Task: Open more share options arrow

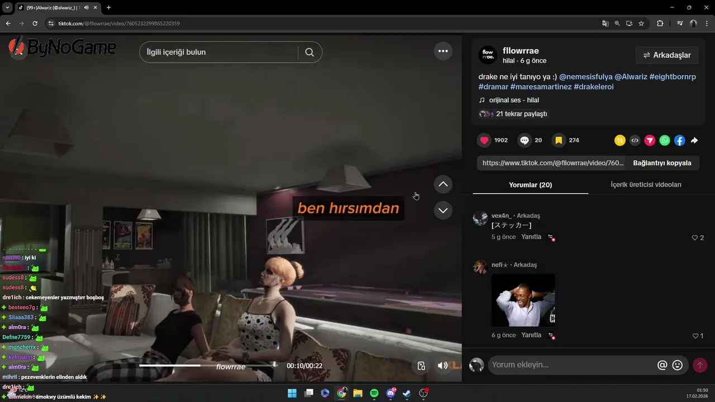Action: click(x=694, y=141)
